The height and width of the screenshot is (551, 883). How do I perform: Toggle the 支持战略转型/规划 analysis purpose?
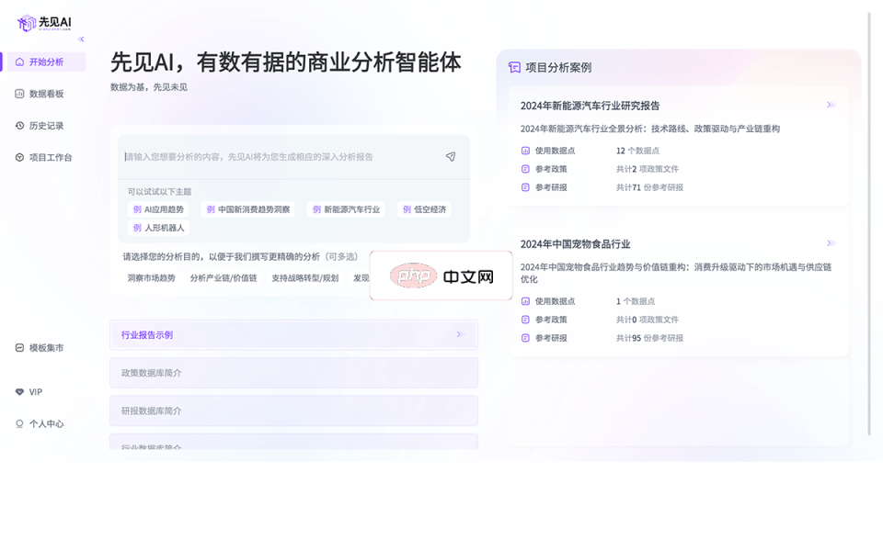coord(304,278)
